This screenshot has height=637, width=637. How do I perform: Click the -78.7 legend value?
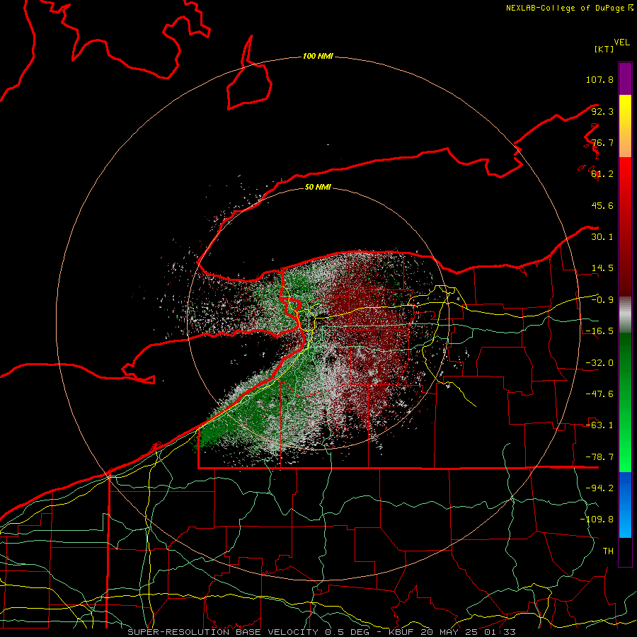(599, 457)
